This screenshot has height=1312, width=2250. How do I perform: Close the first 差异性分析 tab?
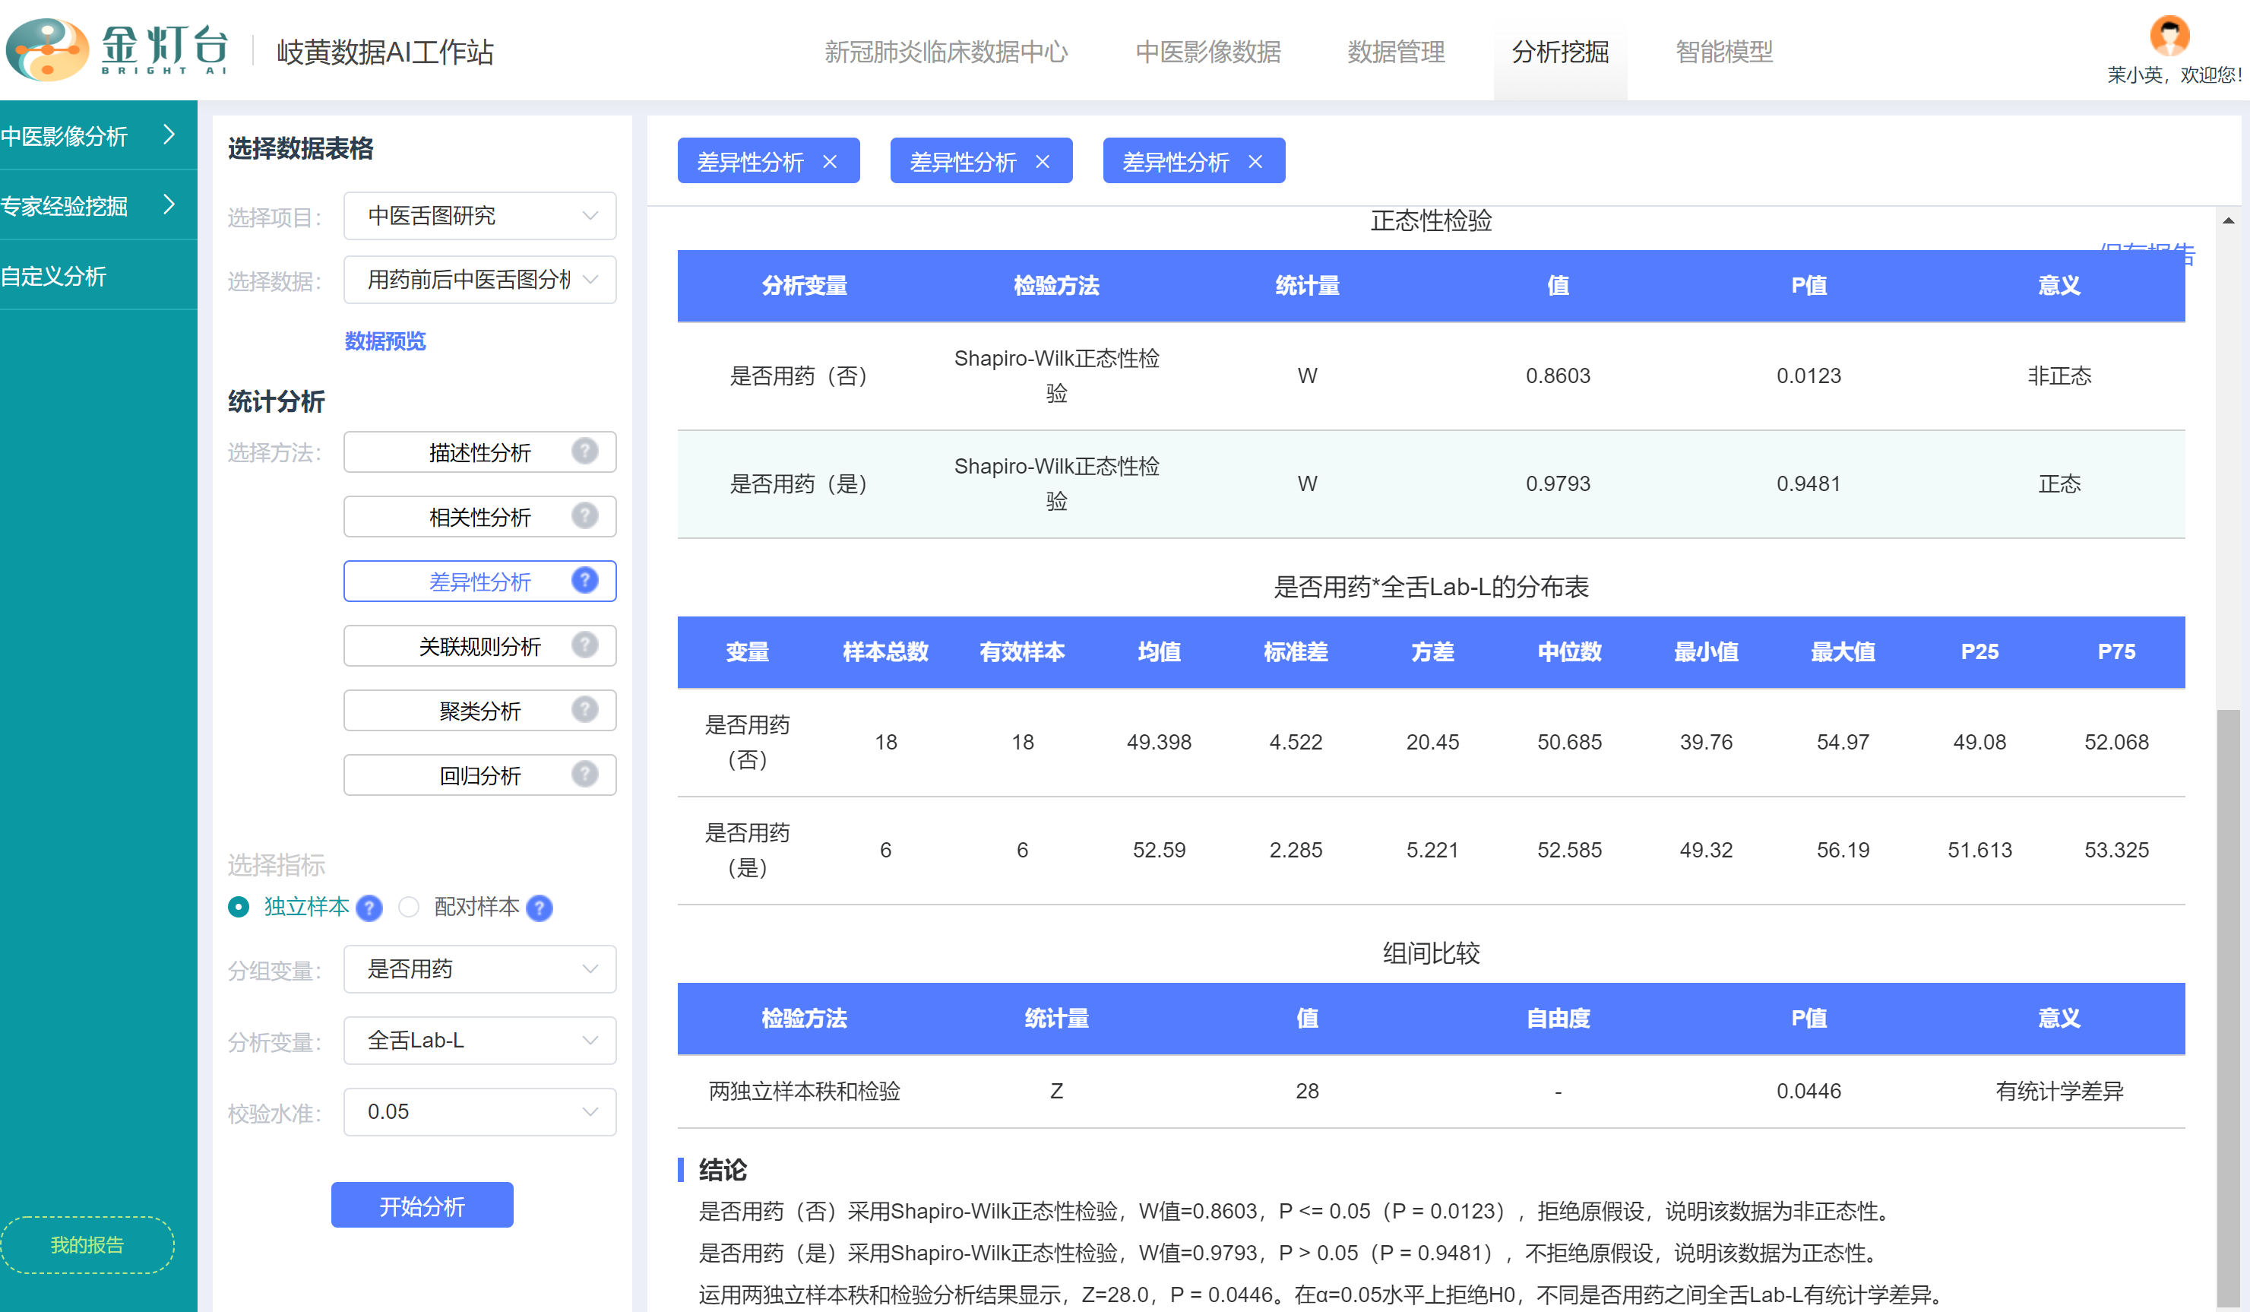830,162
